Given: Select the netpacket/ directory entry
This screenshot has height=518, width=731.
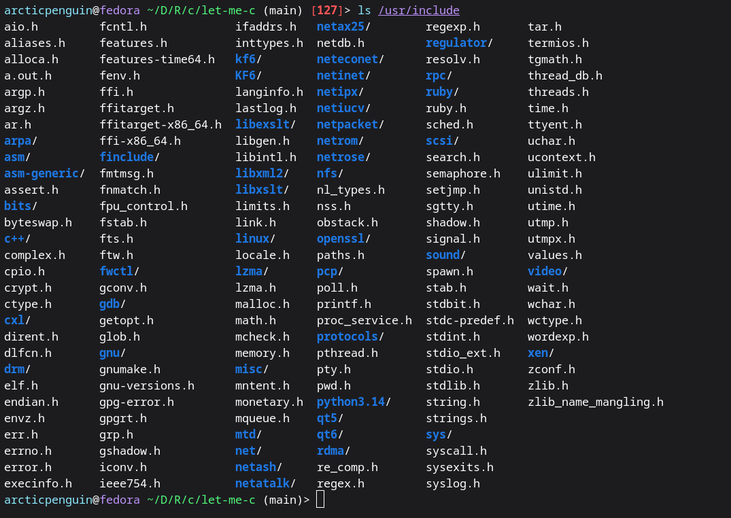Looking at the screenshot, I should point(350,124).
